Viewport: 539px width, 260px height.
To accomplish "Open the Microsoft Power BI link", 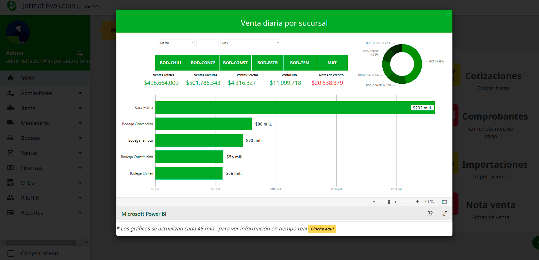I will pos(144,214).
